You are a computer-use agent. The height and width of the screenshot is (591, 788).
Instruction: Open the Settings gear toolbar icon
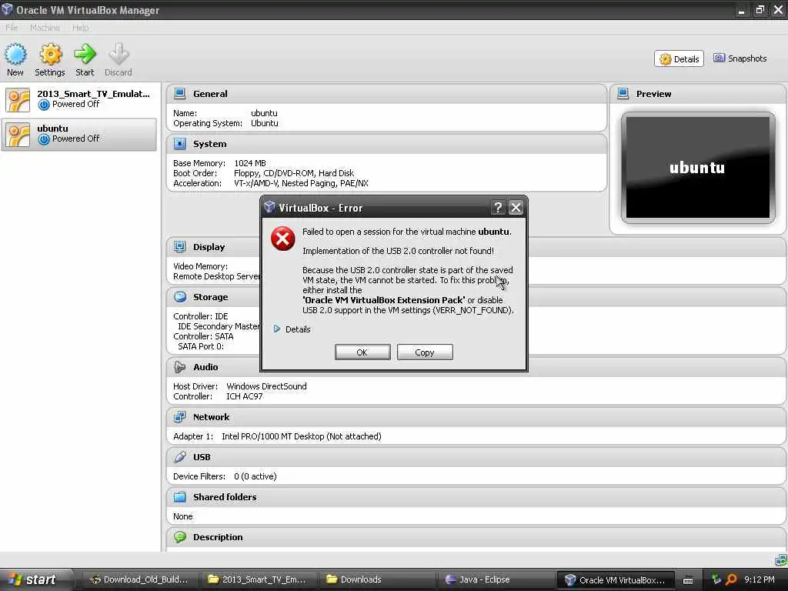50,54
